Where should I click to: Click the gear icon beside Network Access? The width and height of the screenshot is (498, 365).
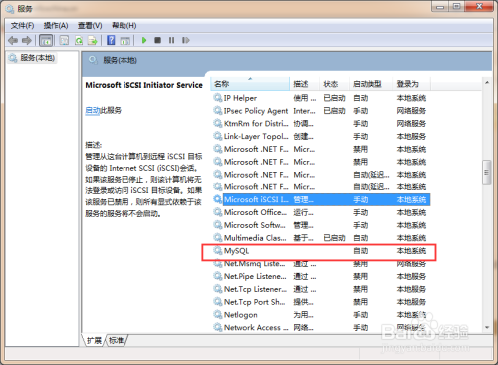point(218,327)
